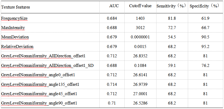Click the sensitivity value 81.8
The width and height of the screenshot is (224, 109).
tap(171, 18)
